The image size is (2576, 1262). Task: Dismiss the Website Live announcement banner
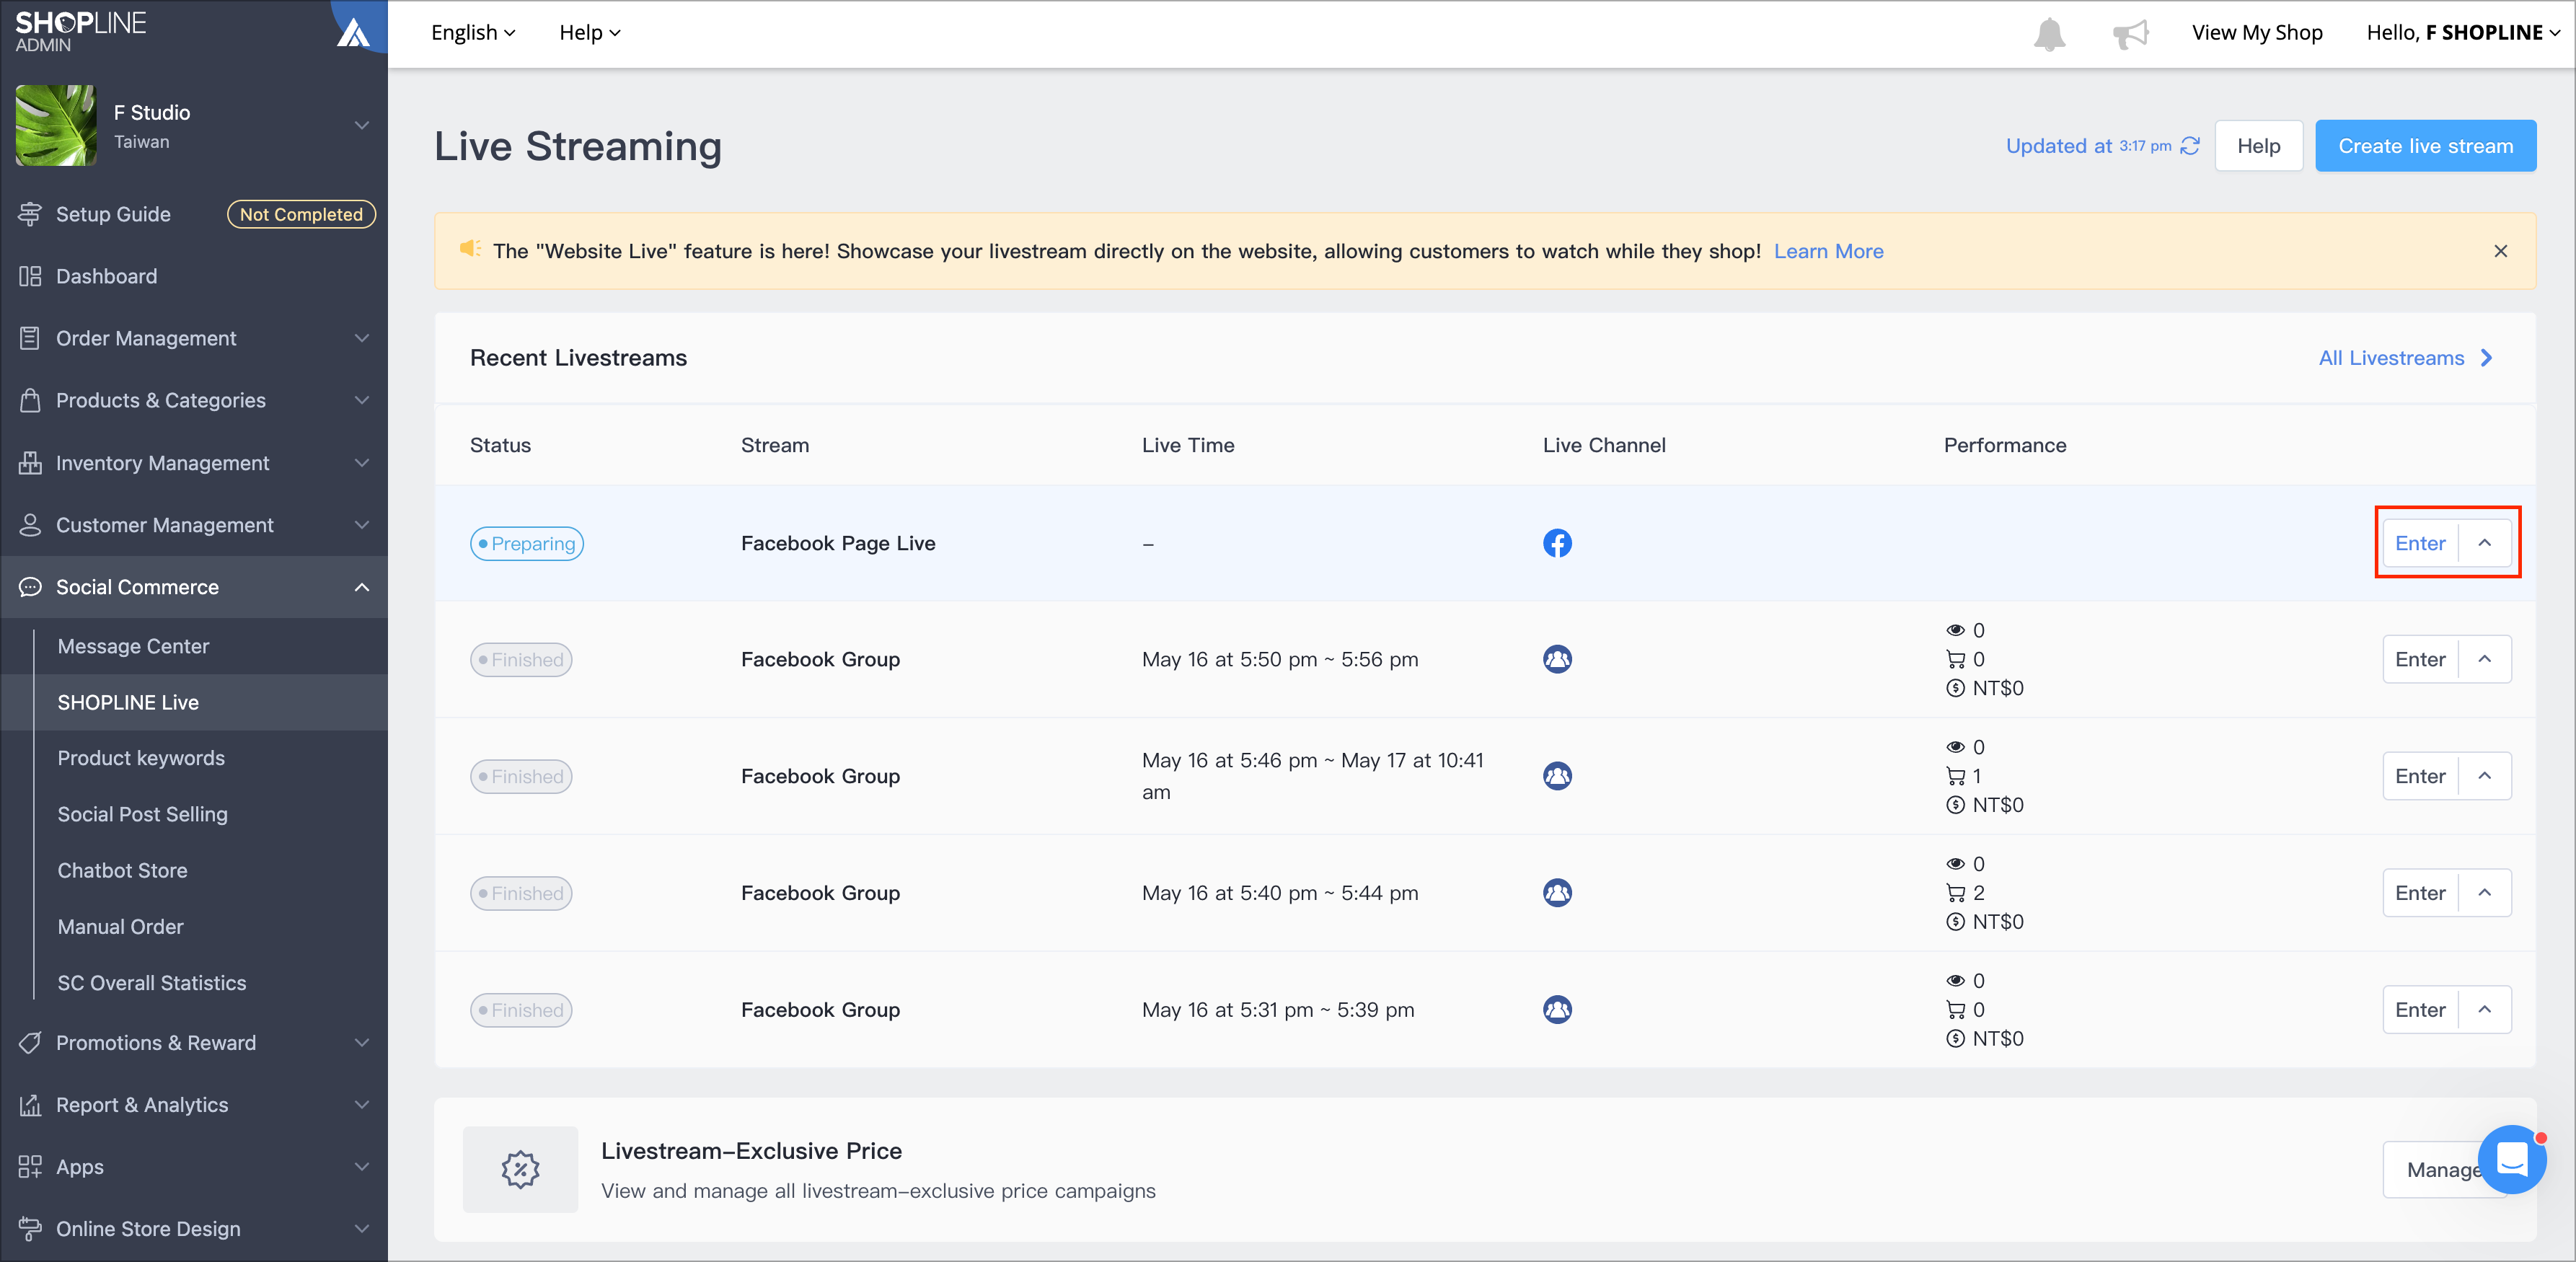[2500, 251]
